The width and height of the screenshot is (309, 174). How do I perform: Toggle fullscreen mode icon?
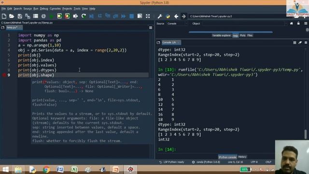point(148,16)
